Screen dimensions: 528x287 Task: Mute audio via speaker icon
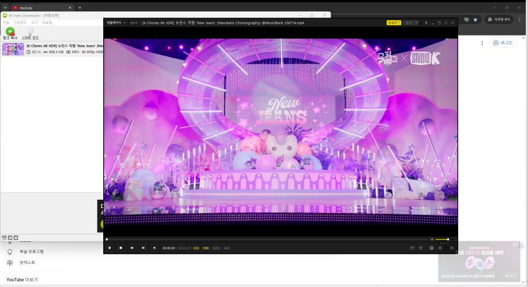coord(432,239)
